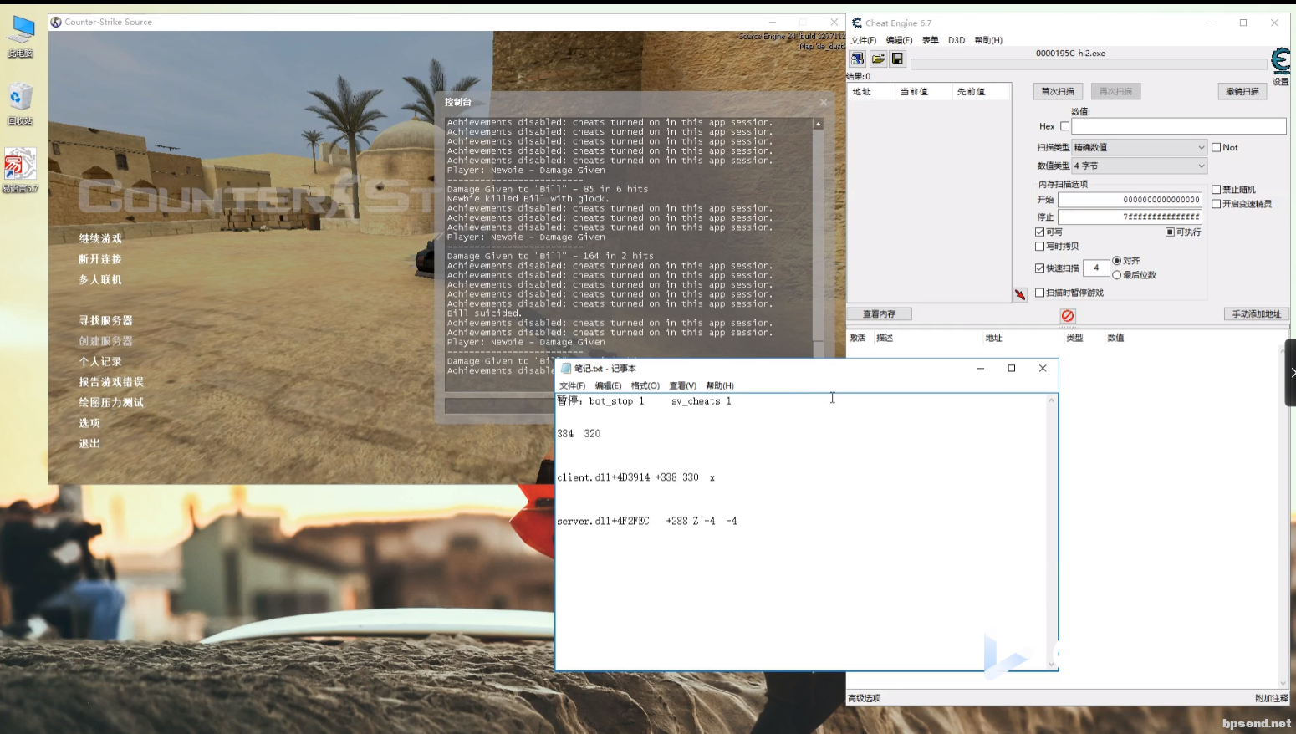Uncheck 快速扫描 checkbox
The image size is (1296, 734).
(x=1039, y=268)
